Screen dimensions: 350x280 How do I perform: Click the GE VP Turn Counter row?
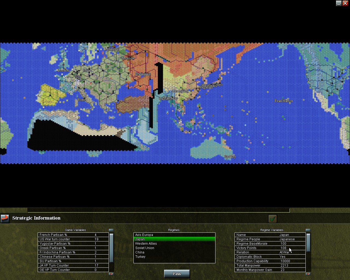pyautogui.click(x=73, y=270)
